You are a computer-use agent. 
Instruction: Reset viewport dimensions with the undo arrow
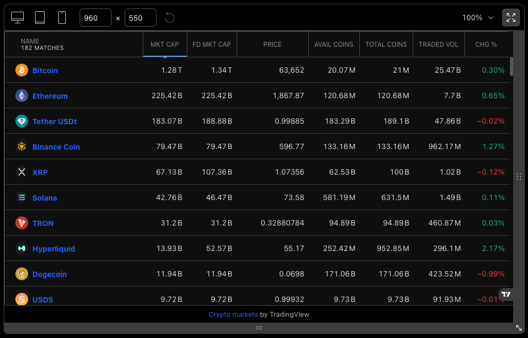pos(170,18)
